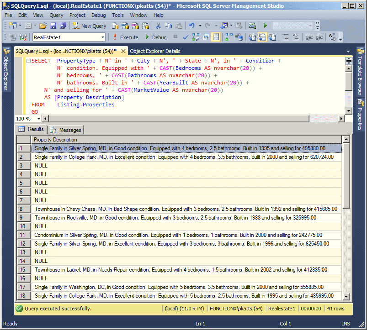
Task: Open a Database Engine Query icon
Action: (115, 26)
